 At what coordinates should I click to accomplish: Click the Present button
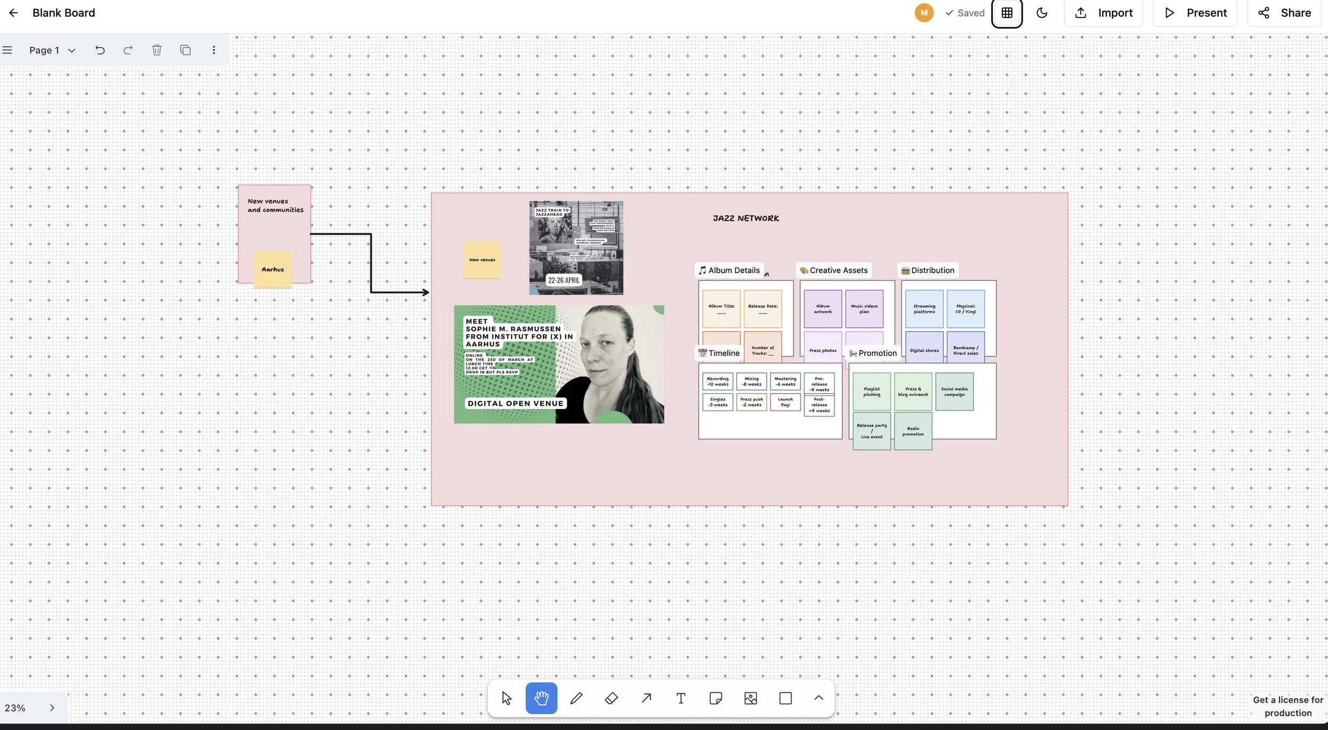coord(1195,13)
